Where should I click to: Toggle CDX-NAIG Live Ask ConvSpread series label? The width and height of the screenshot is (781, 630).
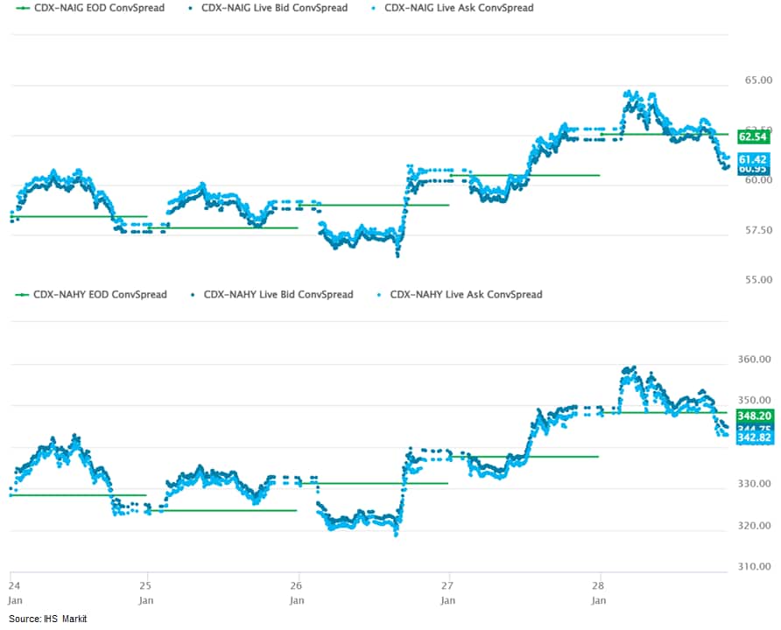pos(459,8)
